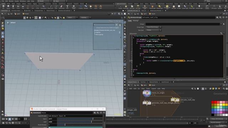Open the File menu
Viewport: 228px width, 128px height.
tap(3, 1)
